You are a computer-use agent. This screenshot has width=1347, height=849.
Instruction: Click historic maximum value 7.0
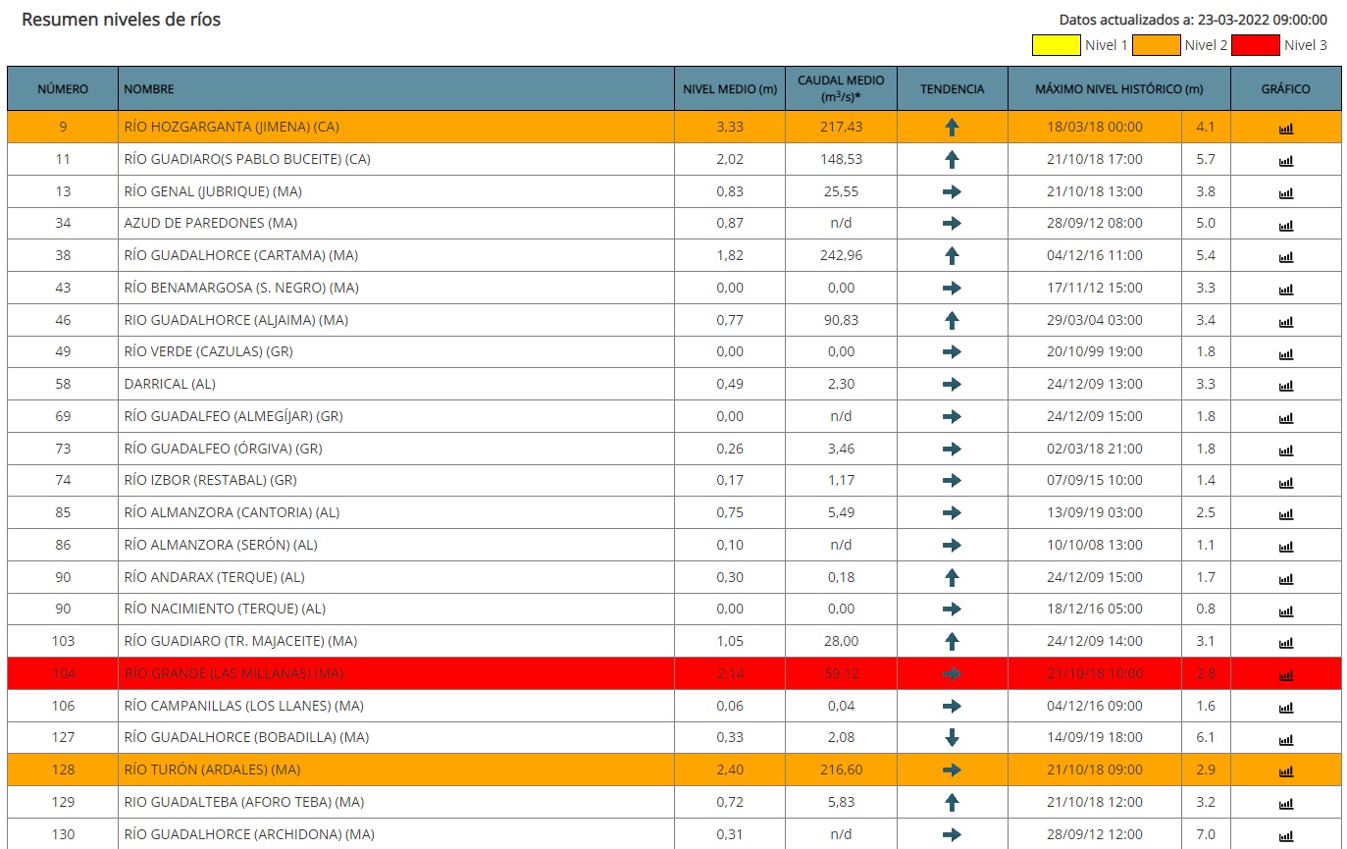pyautogui.click(x=1206, y=834)
